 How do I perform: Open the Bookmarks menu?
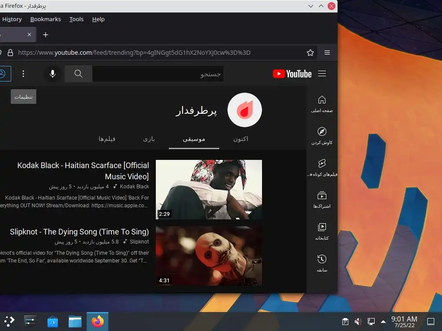pyautogui.click(x=46, y=19)
